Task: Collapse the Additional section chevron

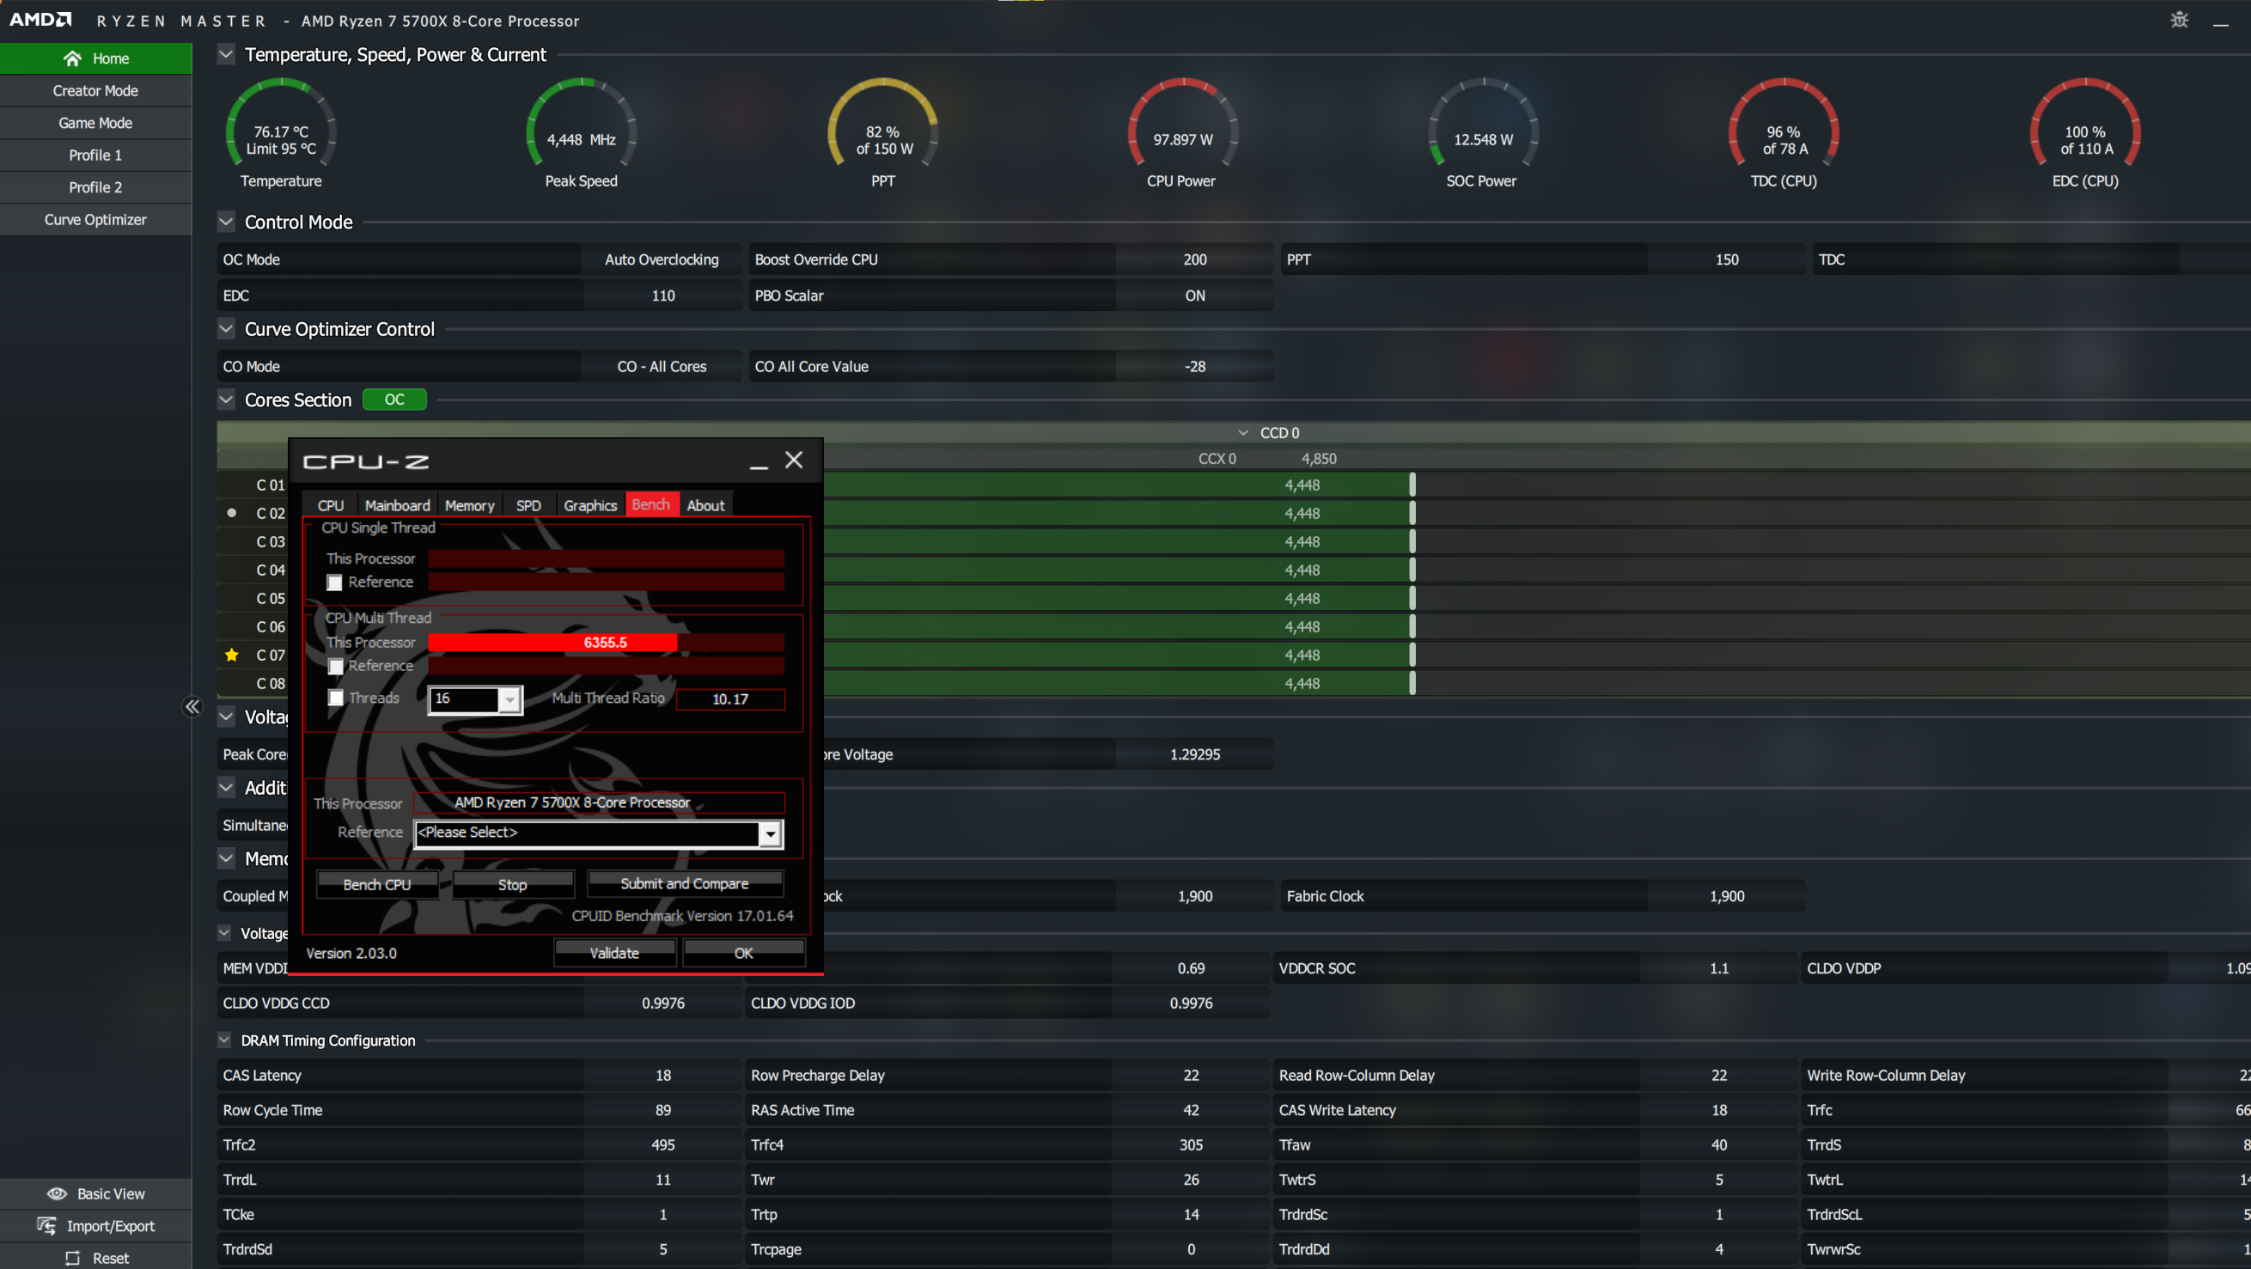Action: [x=226, y=788]
